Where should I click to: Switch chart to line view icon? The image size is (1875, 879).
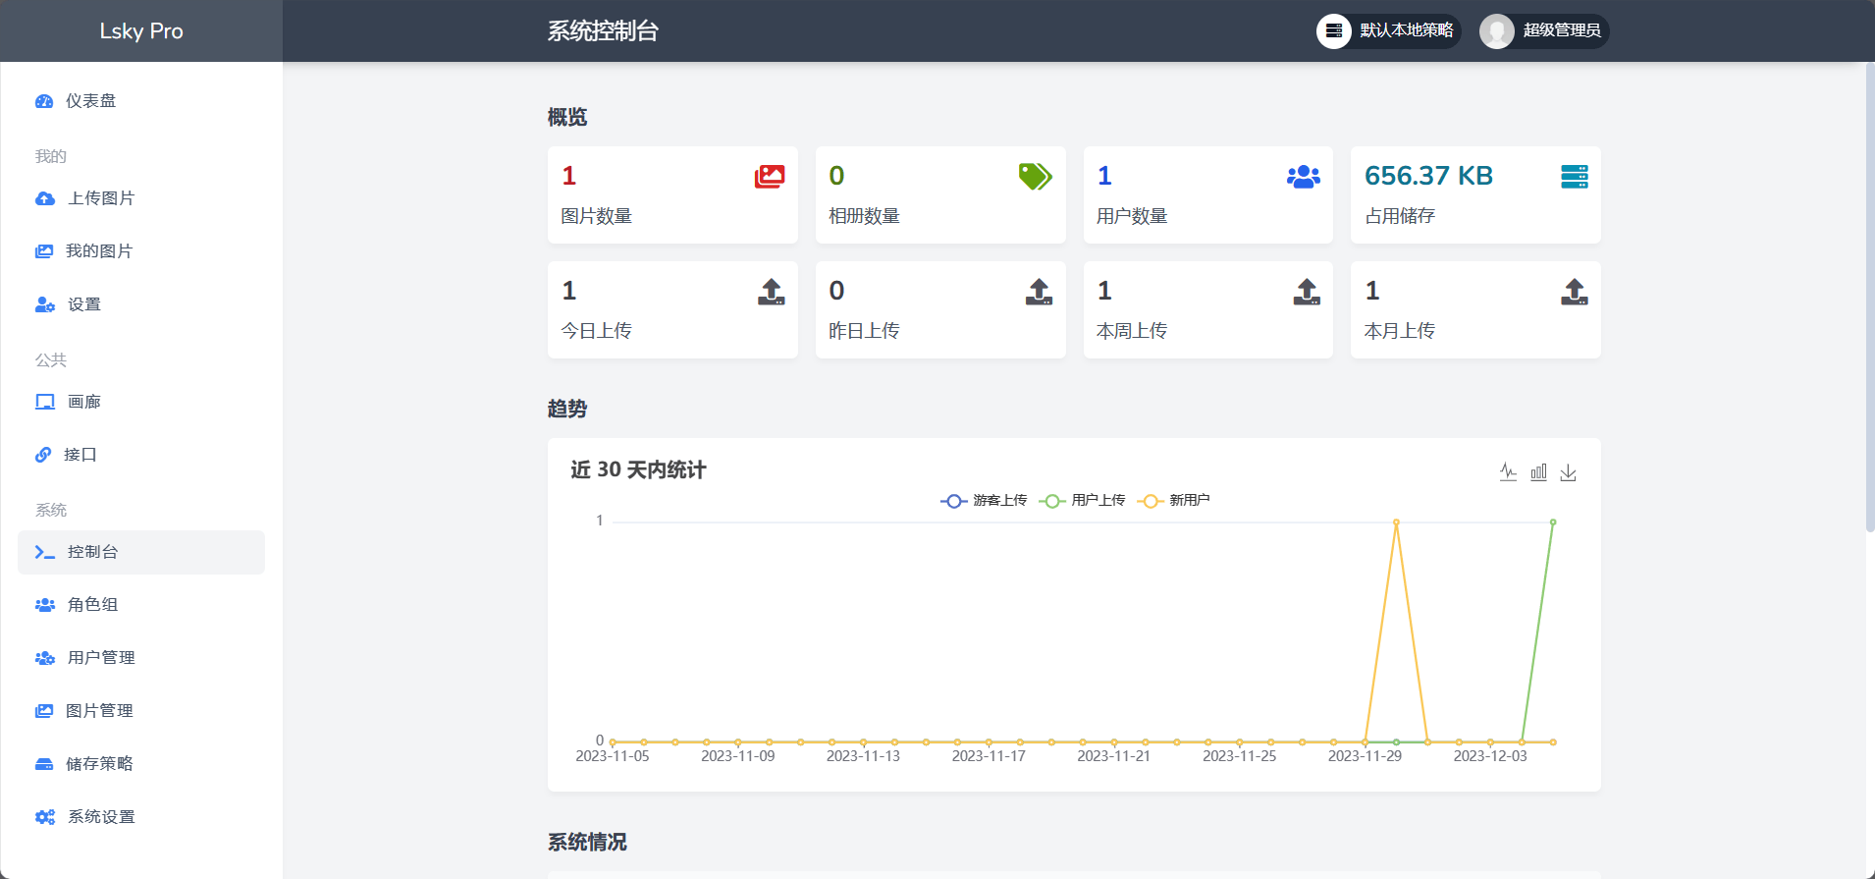[x=1508, y=472]
